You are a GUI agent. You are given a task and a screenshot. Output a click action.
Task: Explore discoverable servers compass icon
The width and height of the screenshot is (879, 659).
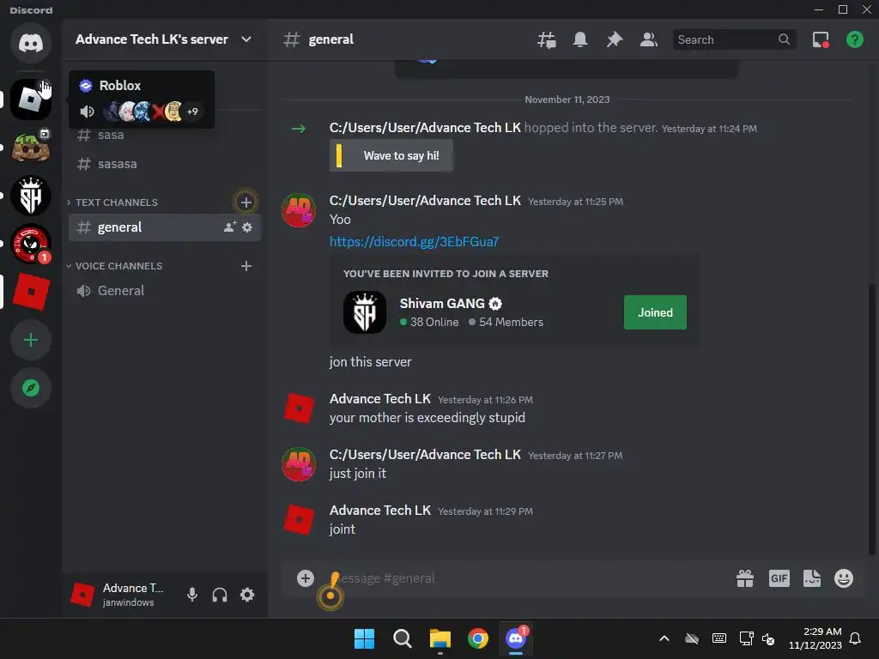(31, 388)
